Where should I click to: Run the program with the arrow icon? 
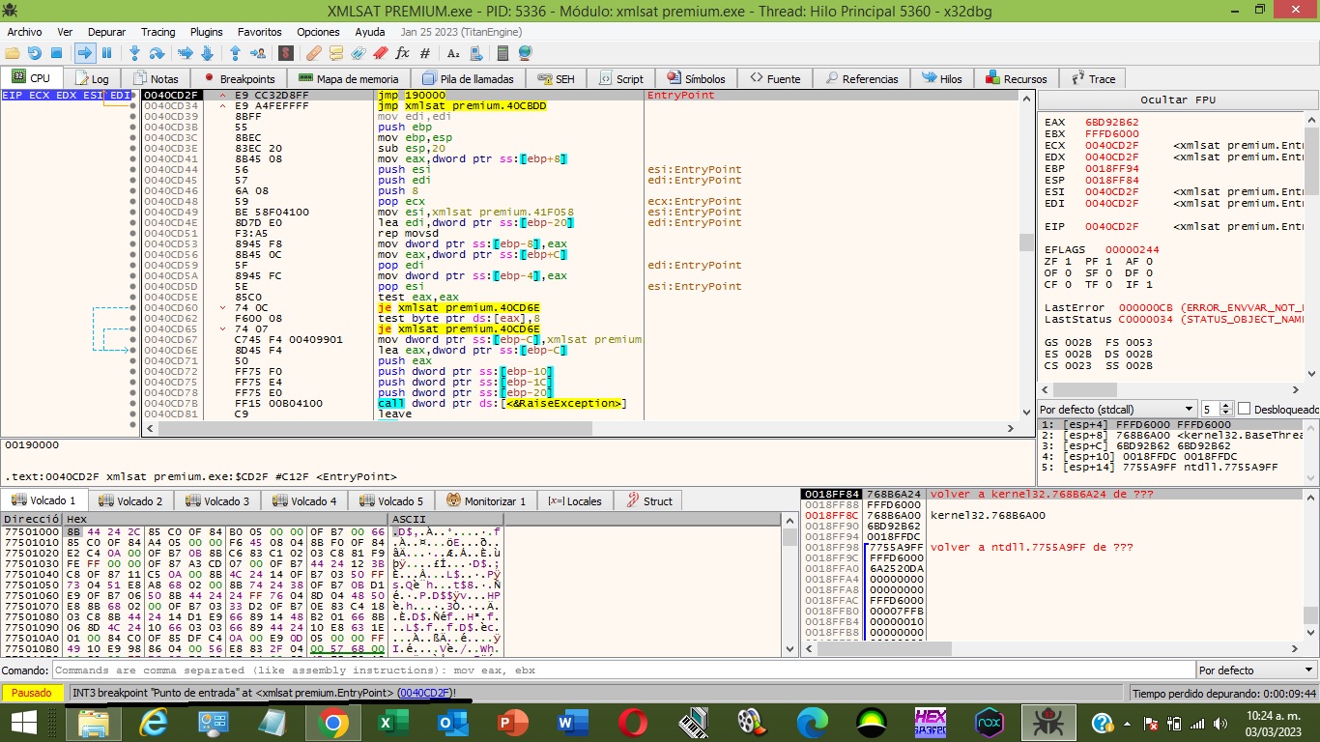tap(84, 53)
